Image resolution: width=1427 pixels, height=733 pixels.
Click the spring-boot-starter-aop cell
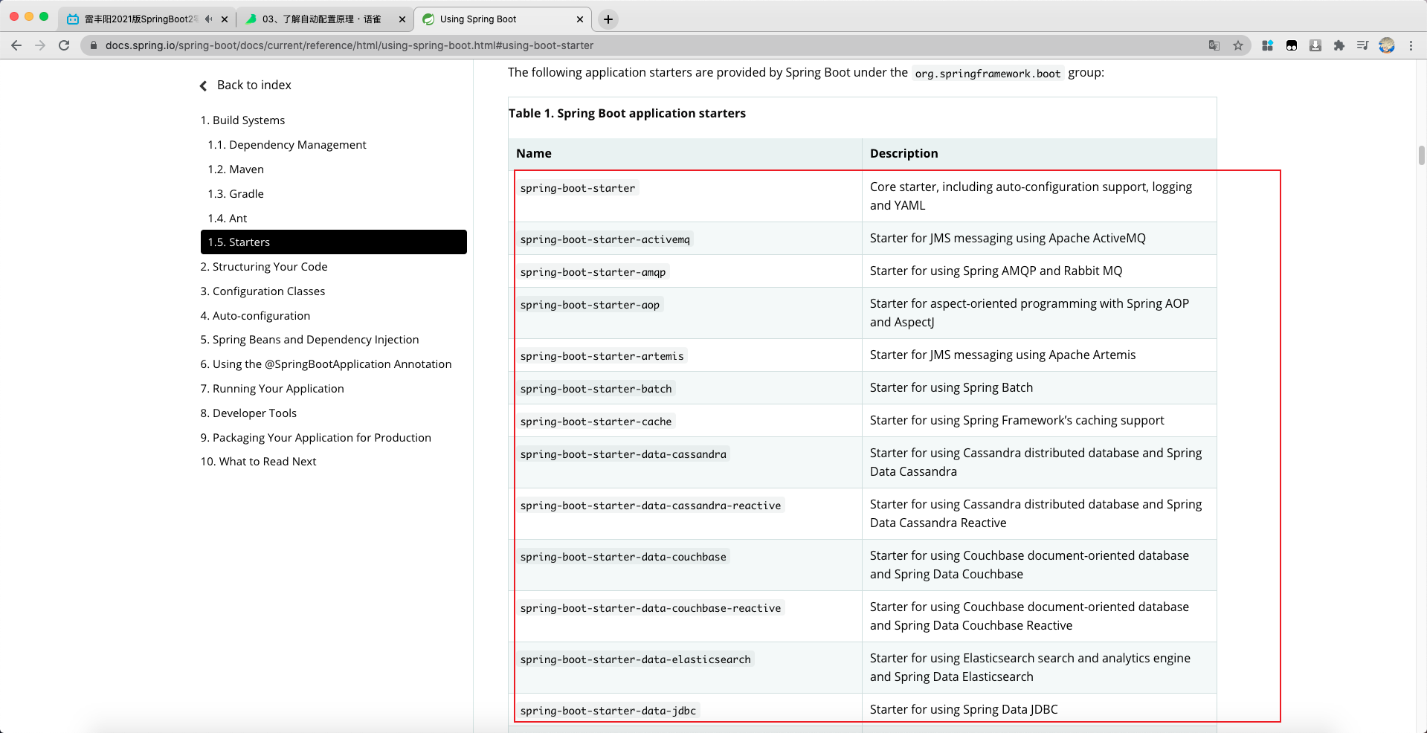[590, 305]
